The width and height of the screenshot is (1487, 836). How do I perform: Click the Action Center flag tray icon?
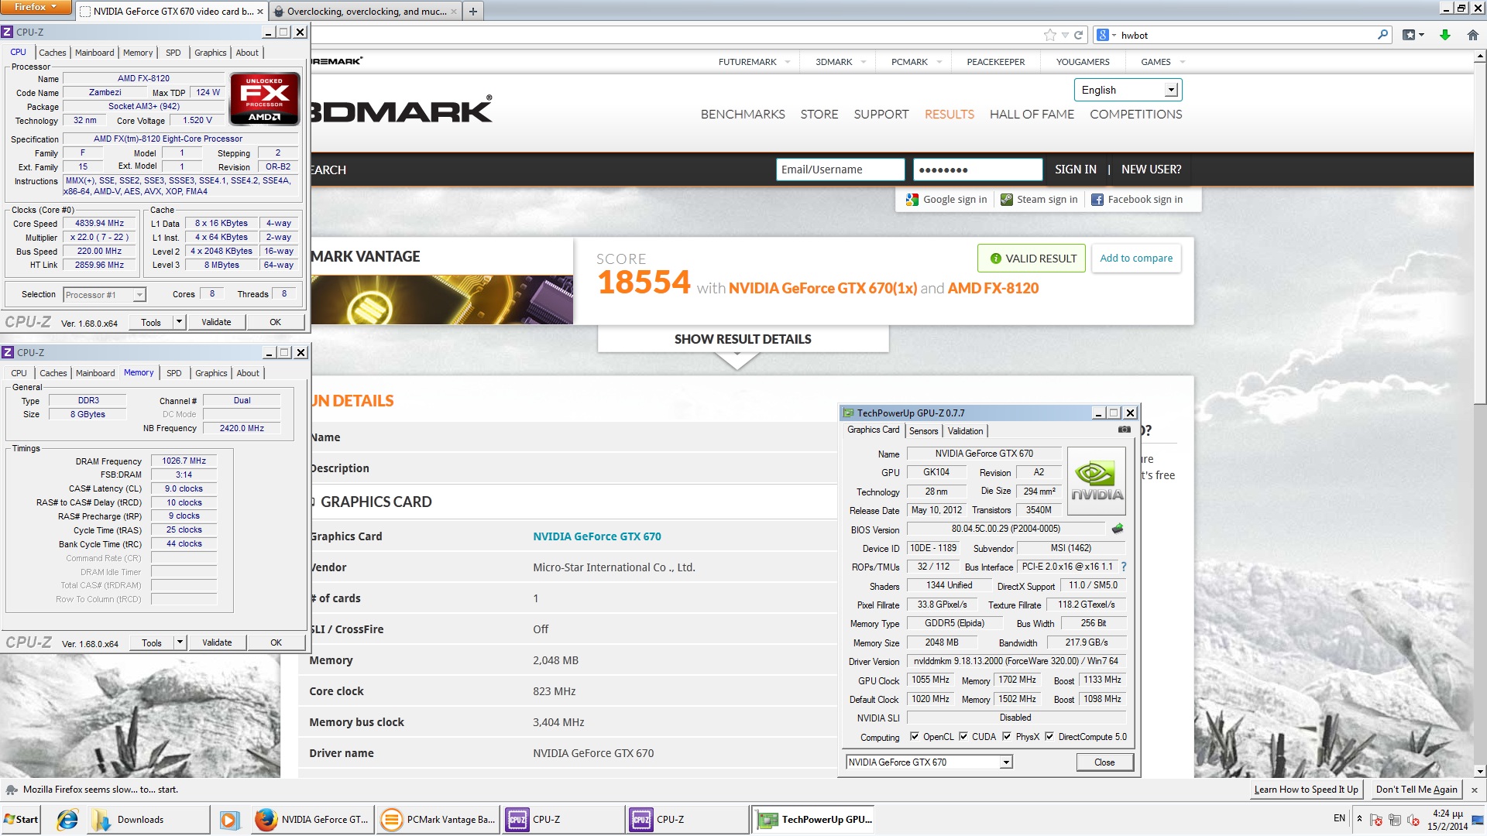1376,820
